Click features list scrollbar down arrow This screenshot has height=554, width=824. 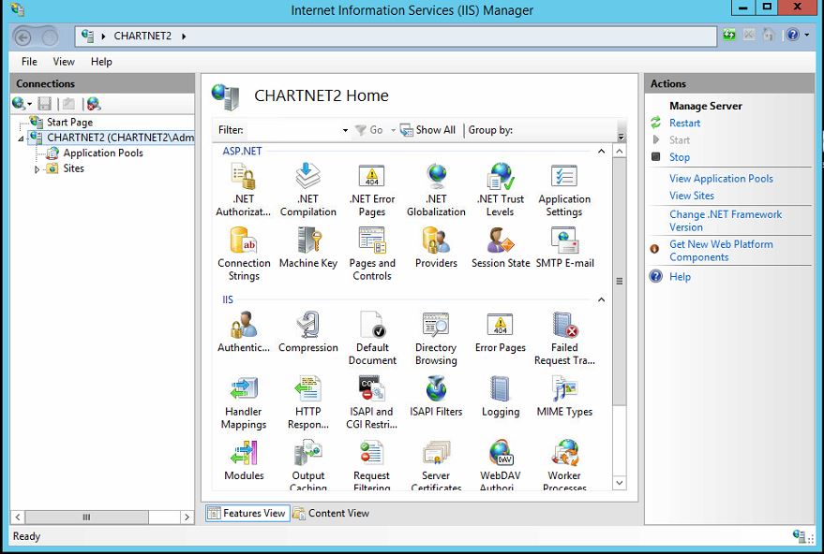[x=620, y=483]
